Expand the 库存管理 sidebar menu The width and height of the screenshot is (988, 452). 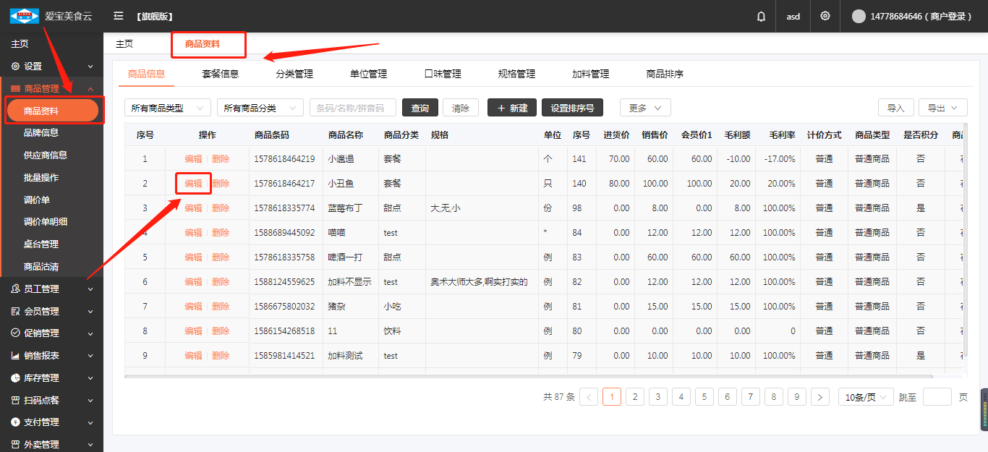(51, 378)
